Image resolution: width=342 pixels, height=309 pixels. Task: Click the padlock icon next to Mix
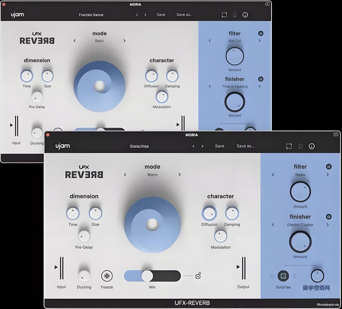[x=198, y=276]
